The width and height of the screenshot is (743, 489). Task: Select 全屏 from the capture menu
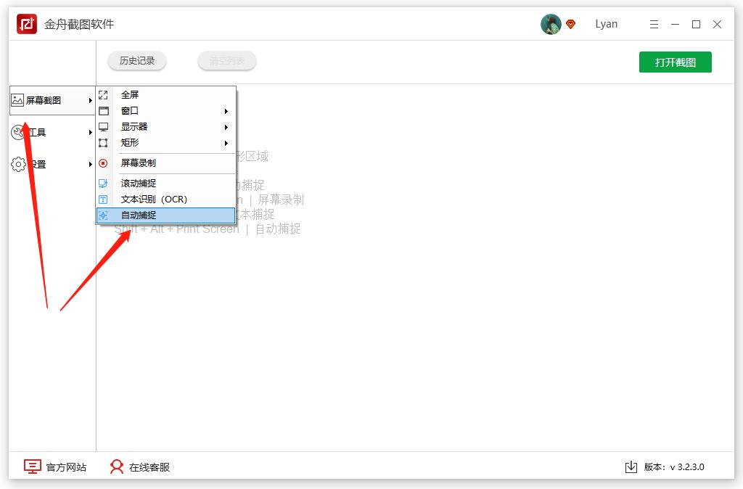(x=129, y=94)
